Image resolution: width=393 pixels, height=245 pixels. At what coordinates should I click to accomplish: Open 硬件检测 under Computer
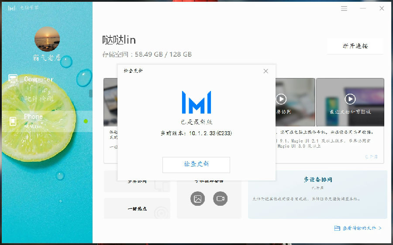tap(39, 99)
